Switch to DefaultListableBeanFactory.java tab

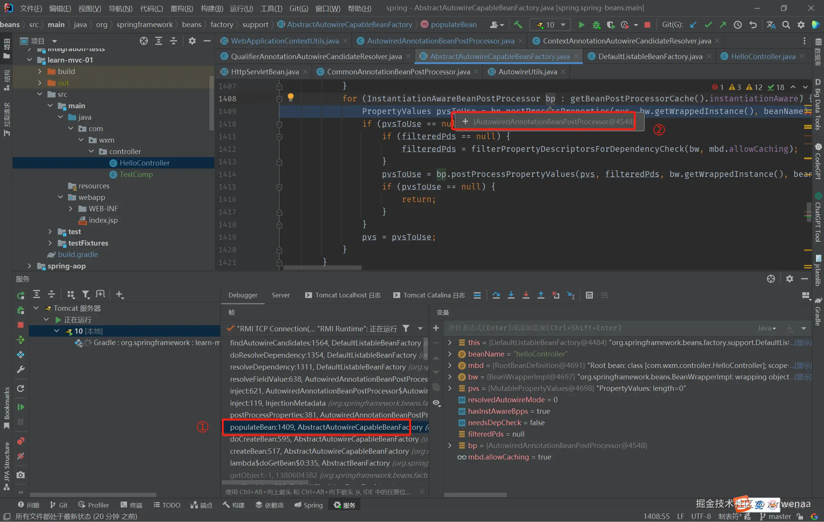tap(650, 56)
